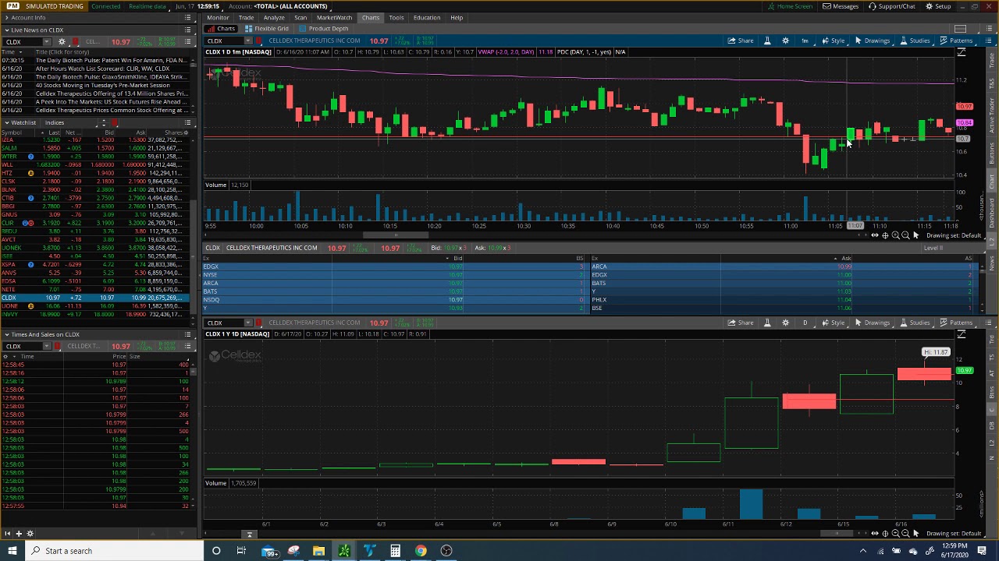This screenshot has width=999, height=561.
Task: Open Live News panel list menu icon
Action: [x=188, y=30]
